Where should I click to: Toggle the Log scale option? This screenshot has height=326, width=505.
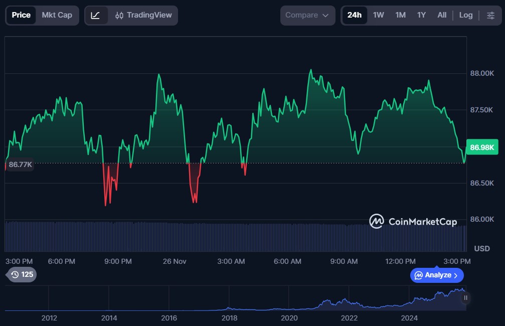pos(465,15)
